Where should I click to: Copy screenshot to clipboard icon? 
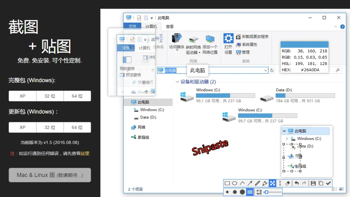(x=321, y=183)
